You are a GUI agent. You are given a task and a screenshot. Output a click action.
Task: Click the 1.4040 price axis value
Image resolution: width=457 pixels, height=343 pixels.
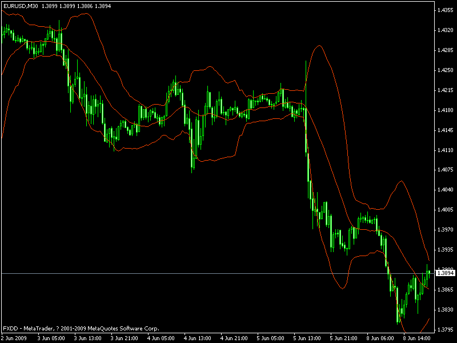(x=446, y=190)
